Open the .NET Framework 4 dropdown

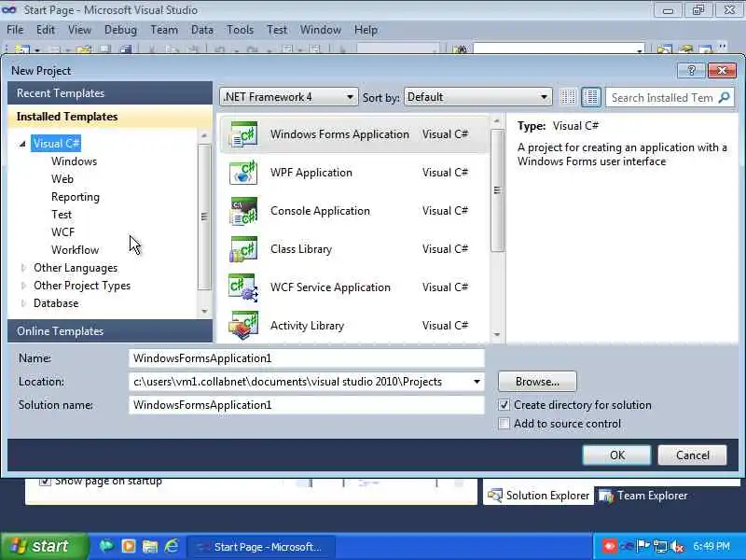288,97
